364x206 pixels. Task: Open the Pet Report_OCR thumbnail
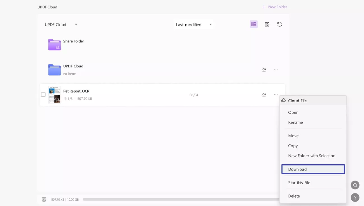click(x=54, y=95)
